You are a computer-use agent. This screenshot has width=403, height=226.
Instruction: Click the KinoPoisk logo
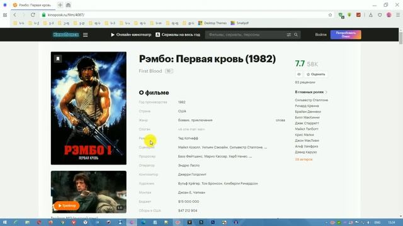65,35
